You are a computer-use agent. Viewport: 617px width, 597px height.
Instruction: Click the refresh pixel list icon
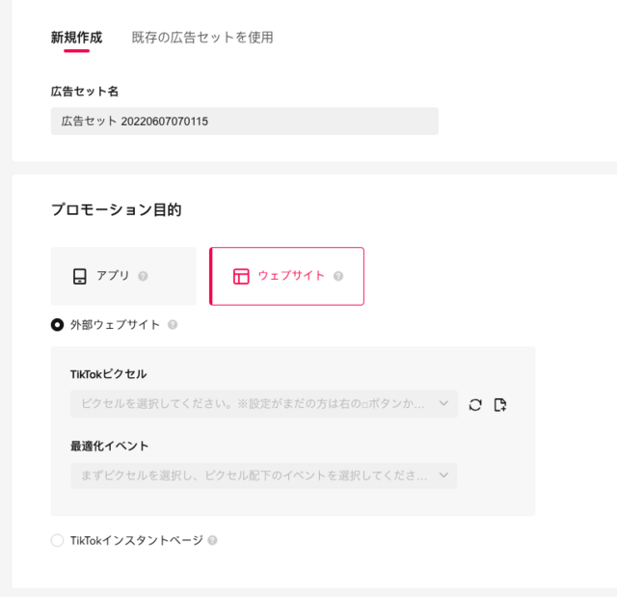pos(475,404)
